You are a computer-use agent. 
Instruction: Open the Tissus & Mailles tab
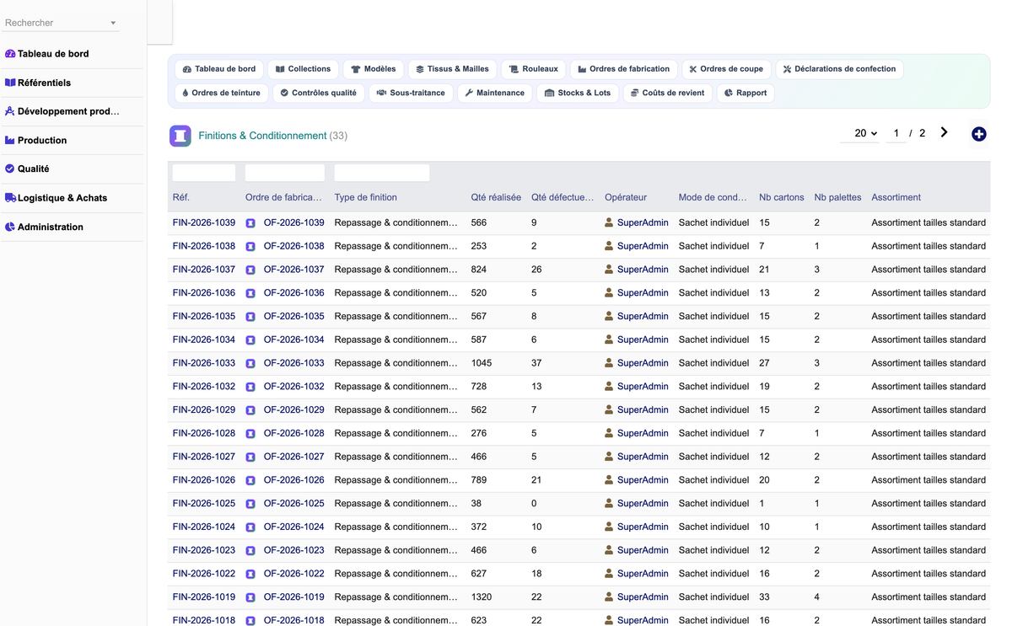click(452, 69)
